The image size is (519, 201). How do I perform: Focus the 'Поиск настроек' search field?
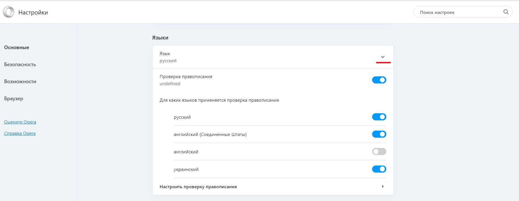(x=457, y=12)
